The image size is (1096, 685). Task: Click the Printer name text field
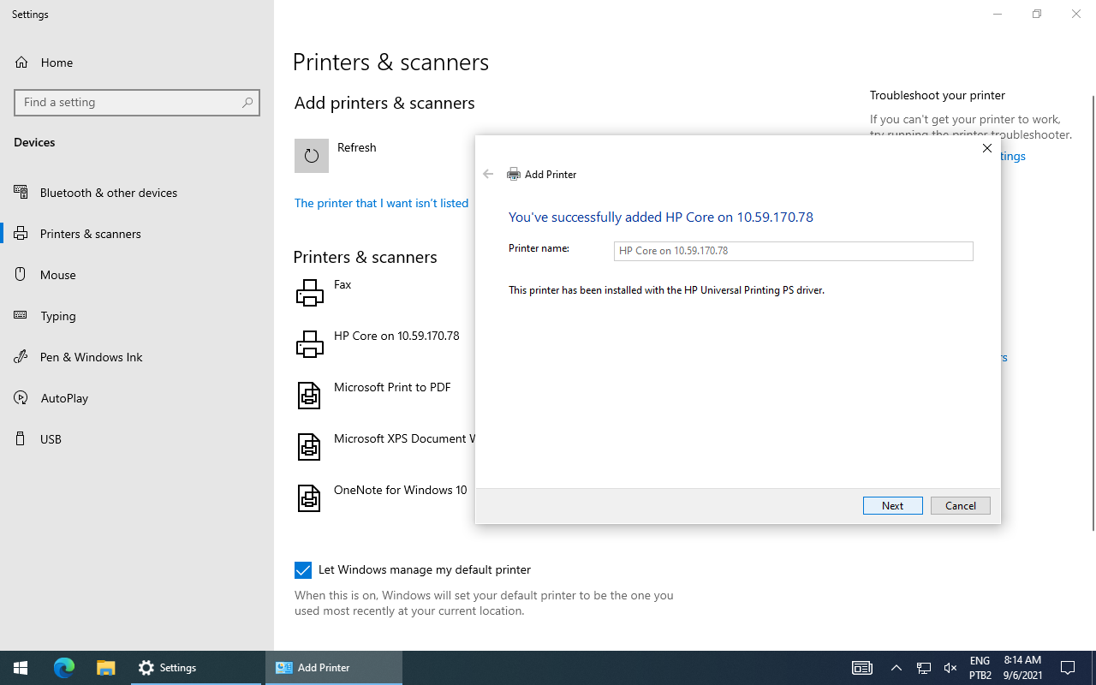point(793,251)
